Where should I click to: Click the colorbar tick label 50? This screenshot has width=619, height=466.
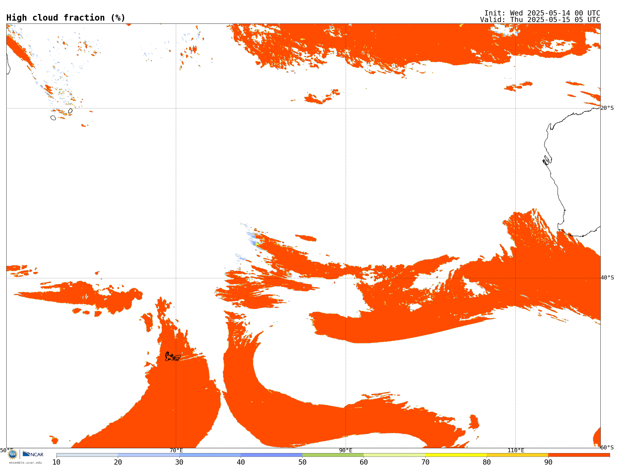[302, 462]
